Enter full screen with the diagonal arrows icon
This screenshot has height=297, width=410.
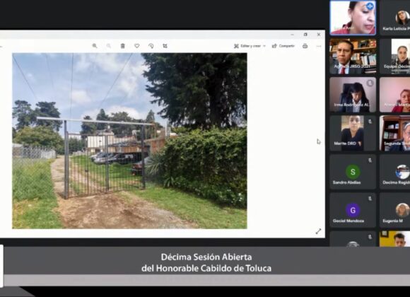pos(318,231)
